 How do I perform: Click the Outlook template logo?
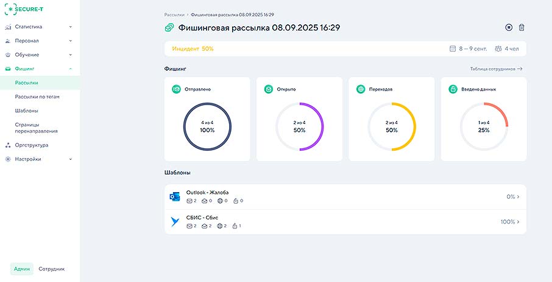[175, 197]
